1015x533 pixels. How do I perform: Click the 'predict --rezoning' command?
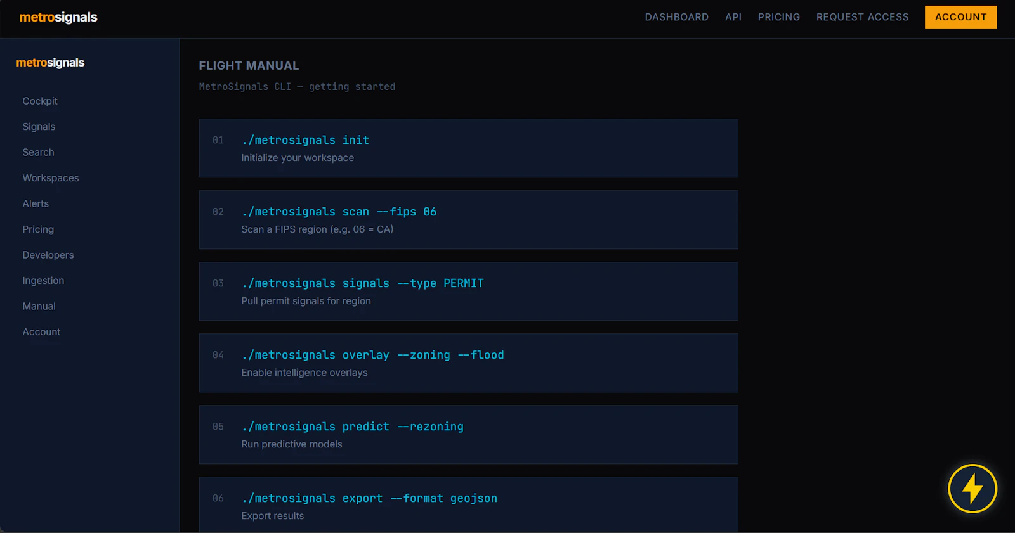(x=352, y=427)
